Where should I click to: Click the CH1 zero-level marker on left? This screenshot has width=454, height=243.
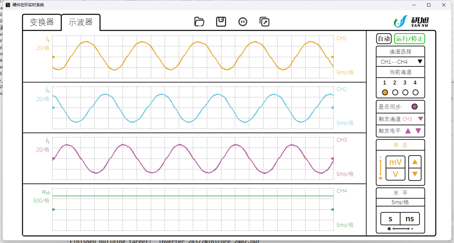pos(53,57)
